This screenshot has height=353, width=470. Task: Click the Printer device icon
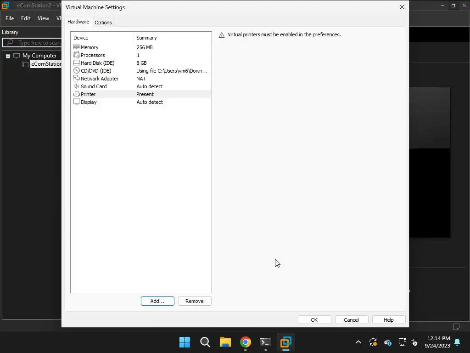(x=77, y=94)
